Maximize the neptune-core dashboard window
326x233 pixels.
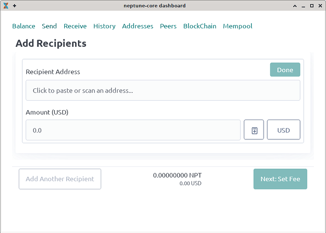pos(311,6)
